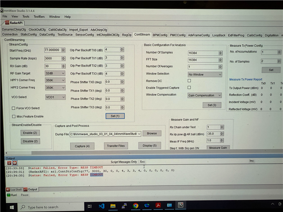
Task: Open the File menu
Action: [x=5, y=16]
